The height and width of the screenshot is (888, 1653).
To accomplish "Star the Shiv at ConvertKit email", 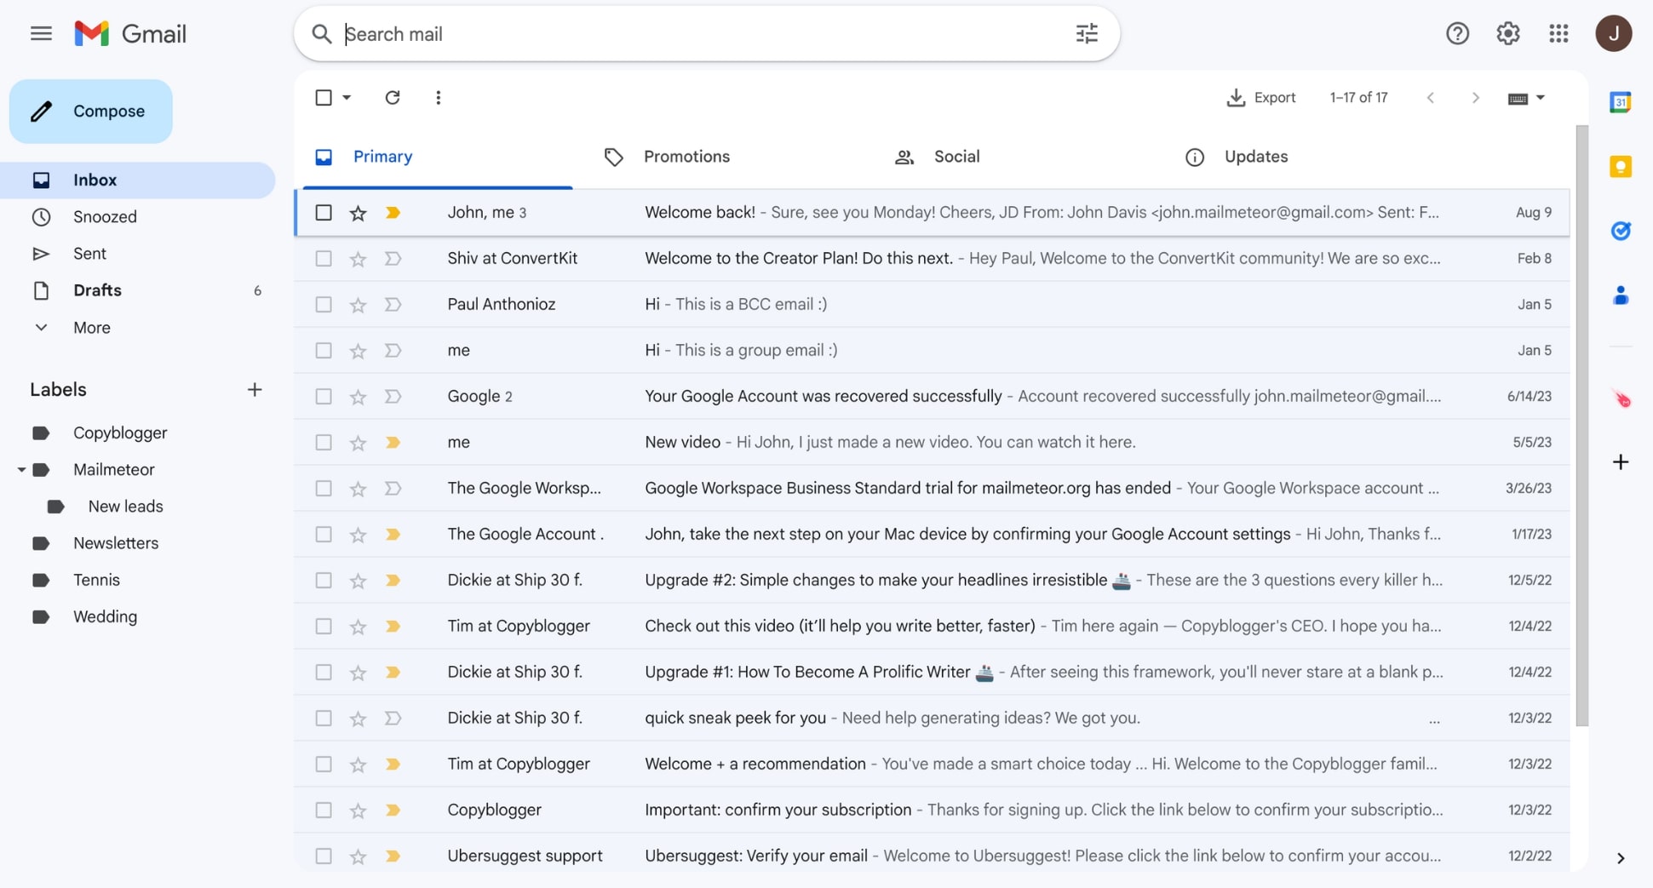I will point(358,259).
